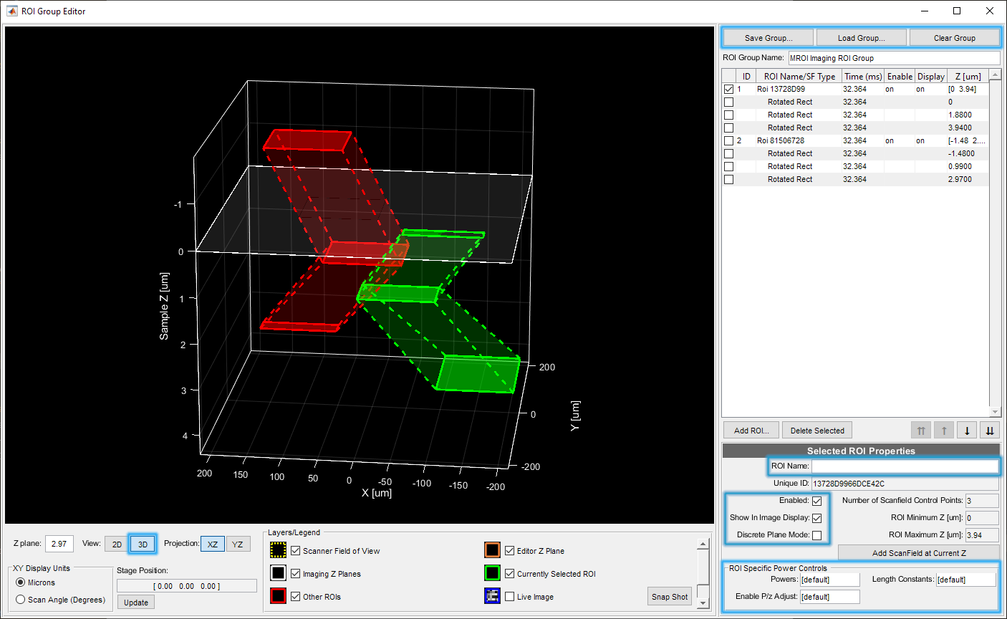Select Scan Angle (Degrees) display units

21,600
